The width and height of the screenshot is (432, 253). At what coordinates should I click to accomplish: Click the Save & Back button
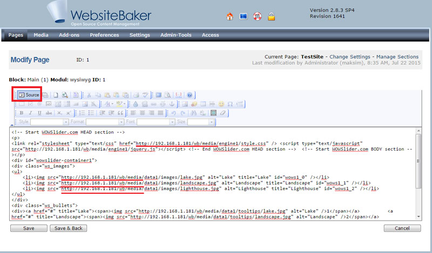(x=69, y=228)
